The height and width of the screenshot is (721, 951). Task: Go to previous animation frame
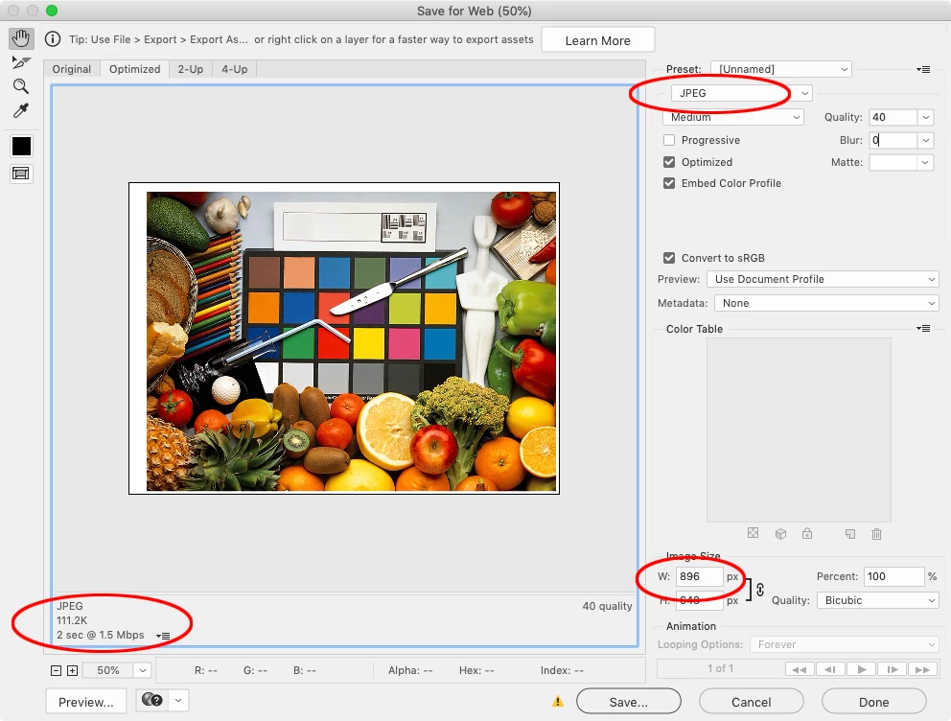coord(829,669)
